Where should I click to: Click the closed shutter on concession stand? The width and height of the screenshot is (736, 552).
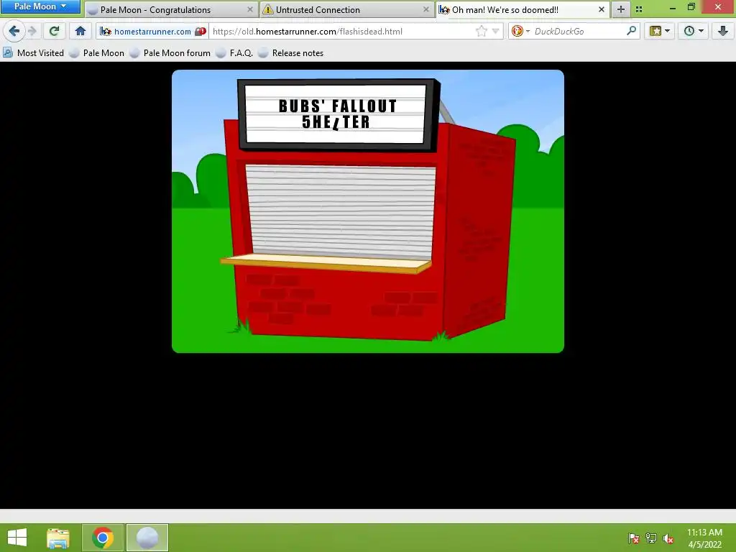(341, 211)
